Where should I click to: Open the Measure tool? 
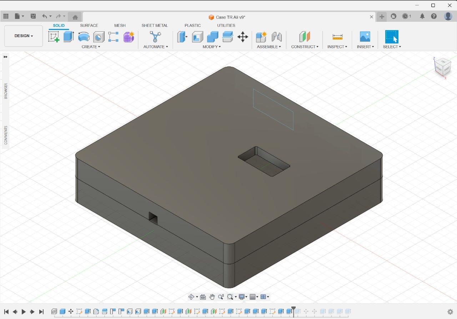337,37
